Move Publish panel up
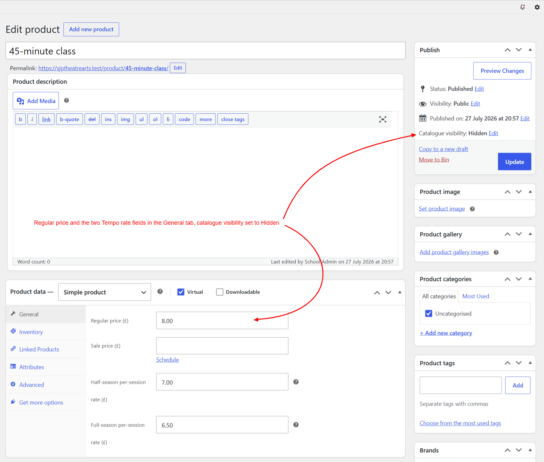544x462 pixels. [508, 50]
